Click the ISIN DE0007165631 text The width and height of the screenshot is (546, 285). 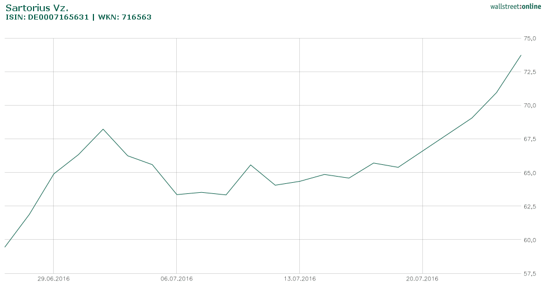tap(47, 17)
